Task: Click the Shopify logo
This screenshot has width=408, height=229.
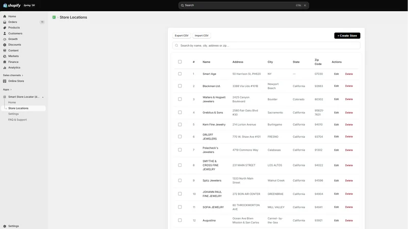Action: (12, 5)
